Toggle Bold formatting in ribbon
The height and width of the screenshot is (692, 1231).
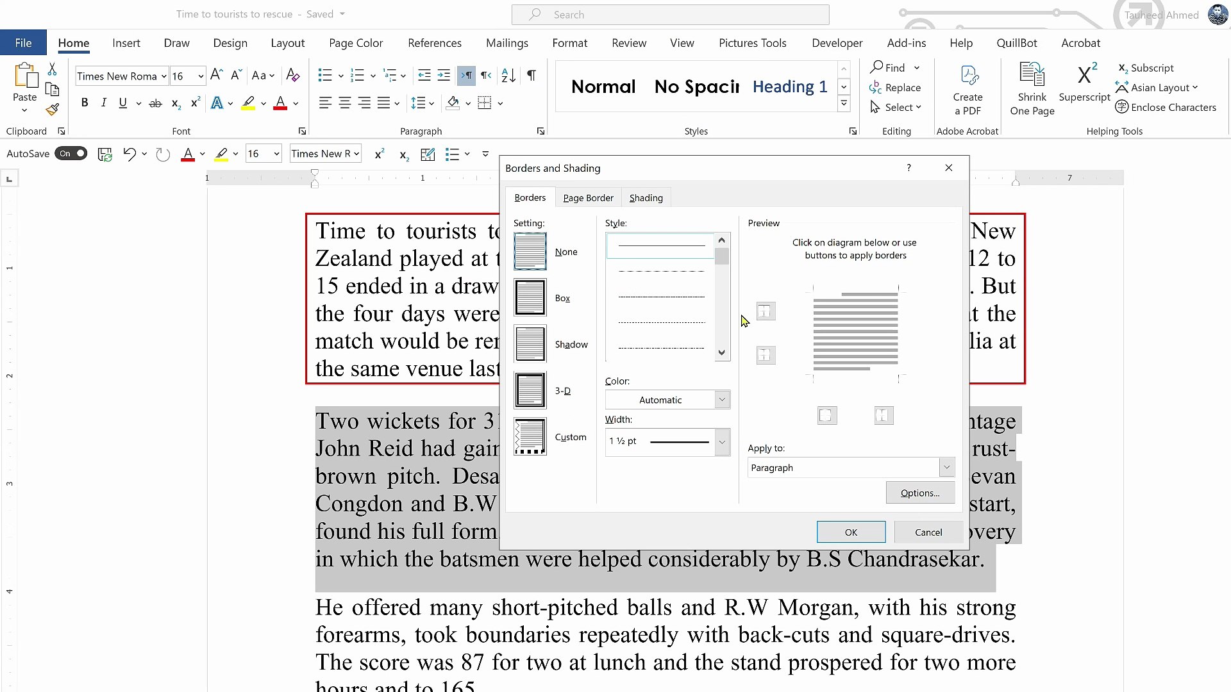[84, 103]
